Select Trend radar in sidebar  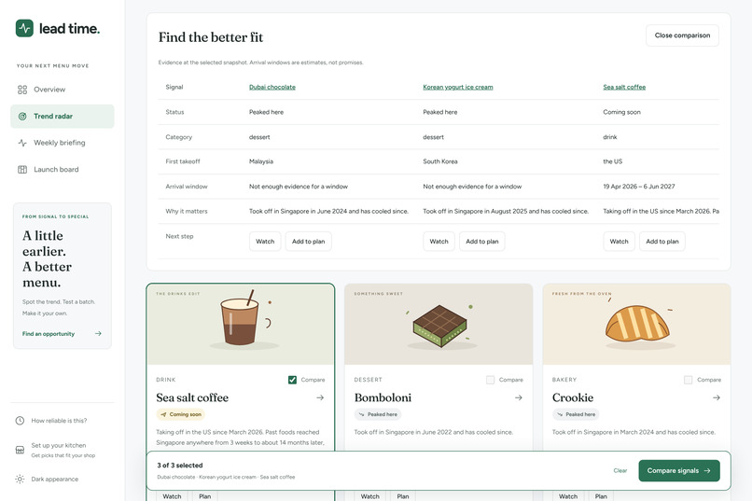[x=63, y=116]
